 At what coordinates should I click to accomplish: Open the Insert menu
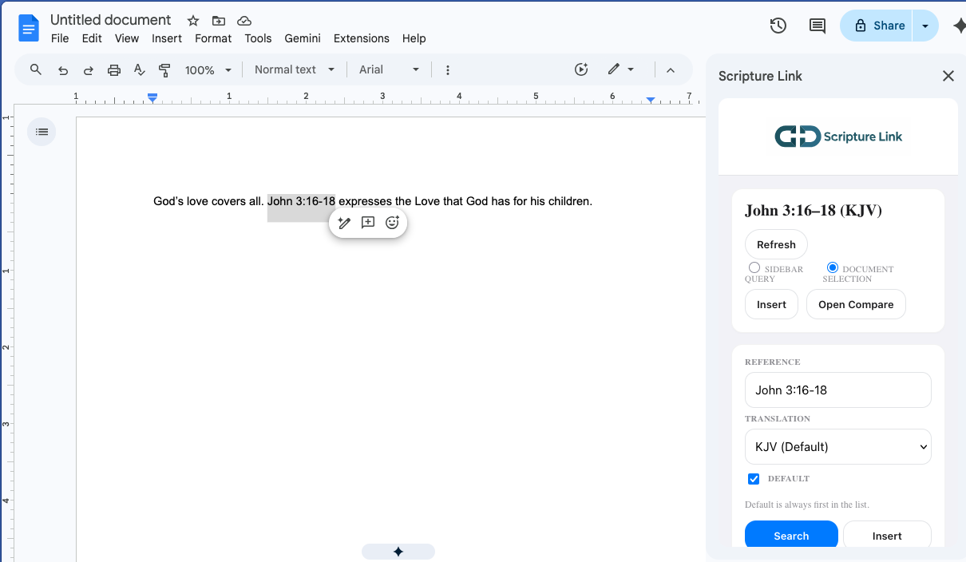(x=167, y=38)
